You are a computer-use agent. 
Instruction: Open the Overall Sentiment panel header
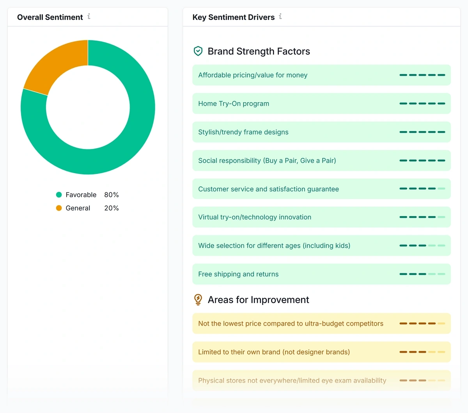click(x=50, y=17)
